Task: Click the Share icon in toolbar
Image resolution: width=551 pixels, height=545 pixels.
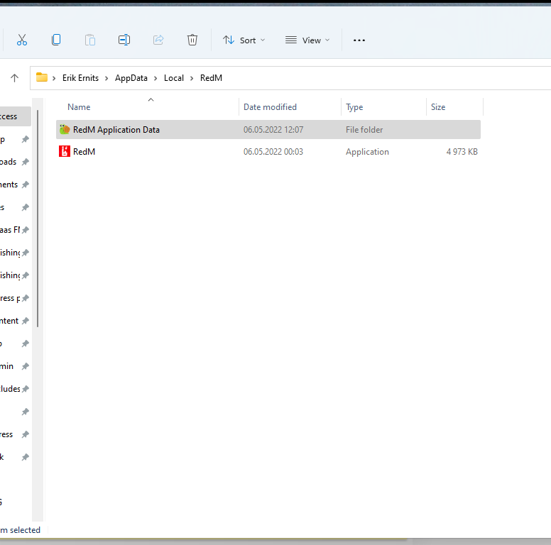Action: coord(158,40)
